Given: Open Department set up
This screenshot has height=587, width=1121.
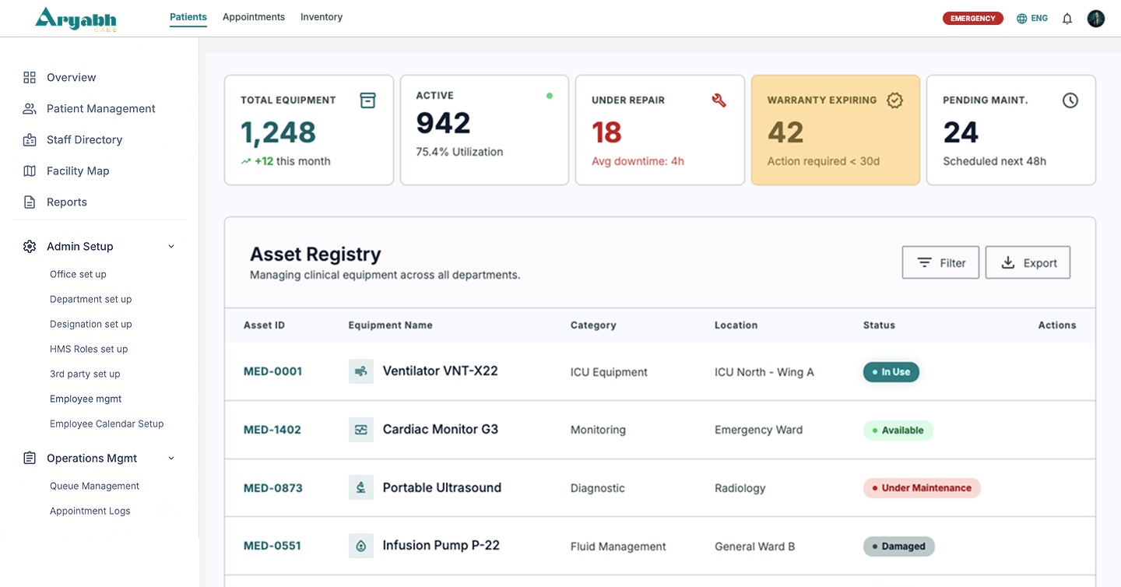Looking at the screenshot, I should (x=91, y=299).
